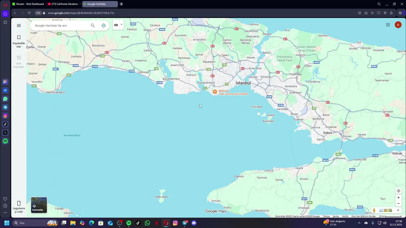Open the Kaydedilenler saved places panel
This screenshot has width=406, height=228.
click(19, 41)
